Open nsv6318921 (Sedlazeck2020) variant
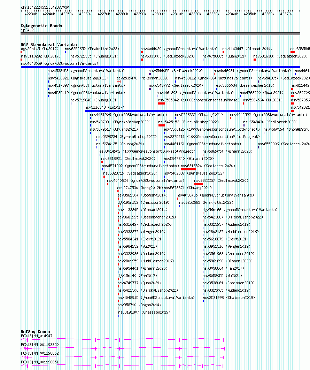 (128, 159)
